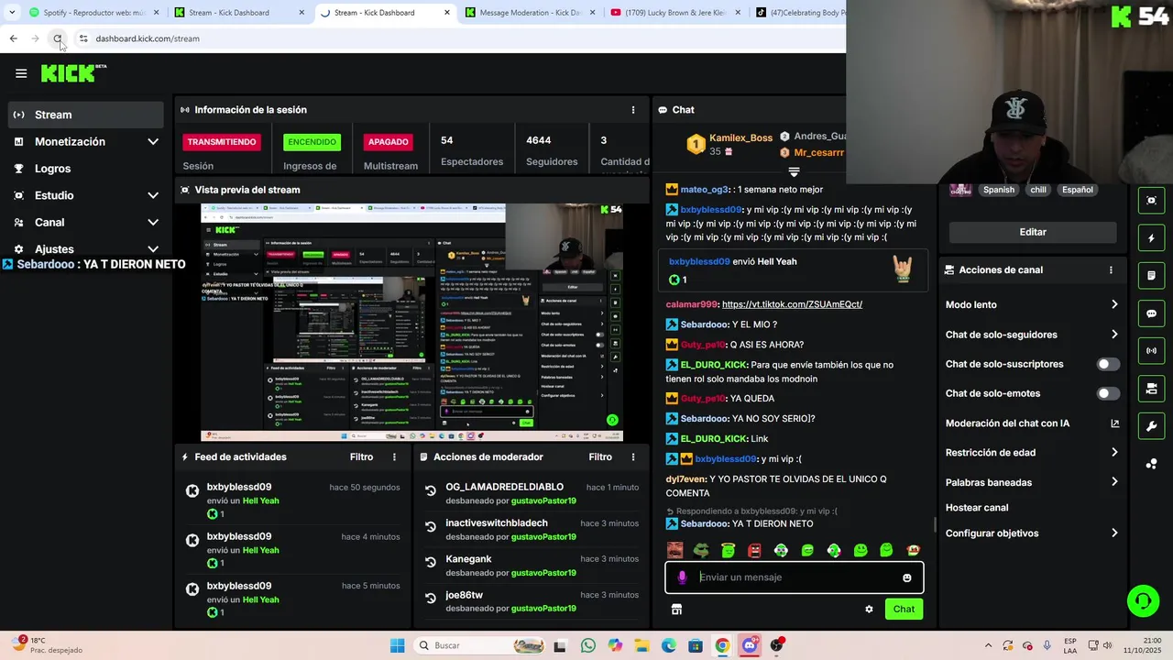Expand the Ajustes sidebar section
This screenshot has width=1173, height=660.
153,249
